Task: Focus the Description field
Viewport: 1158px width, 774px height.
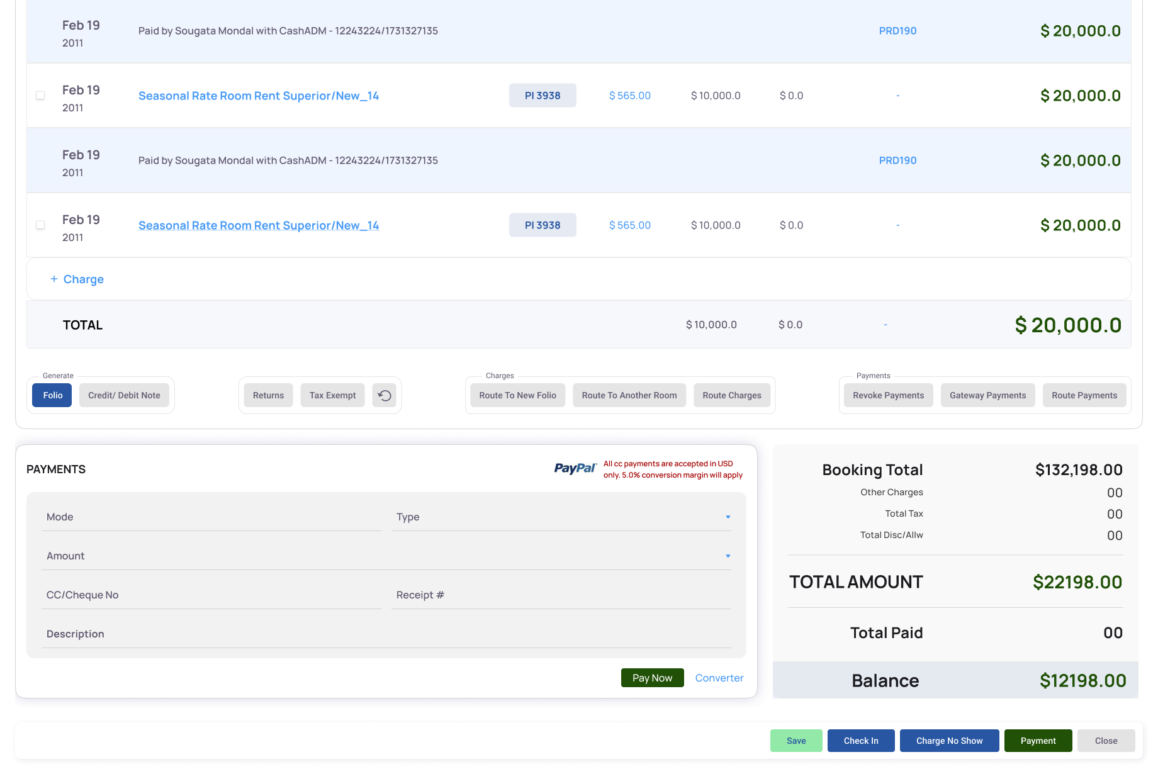Action: point(386,634)
